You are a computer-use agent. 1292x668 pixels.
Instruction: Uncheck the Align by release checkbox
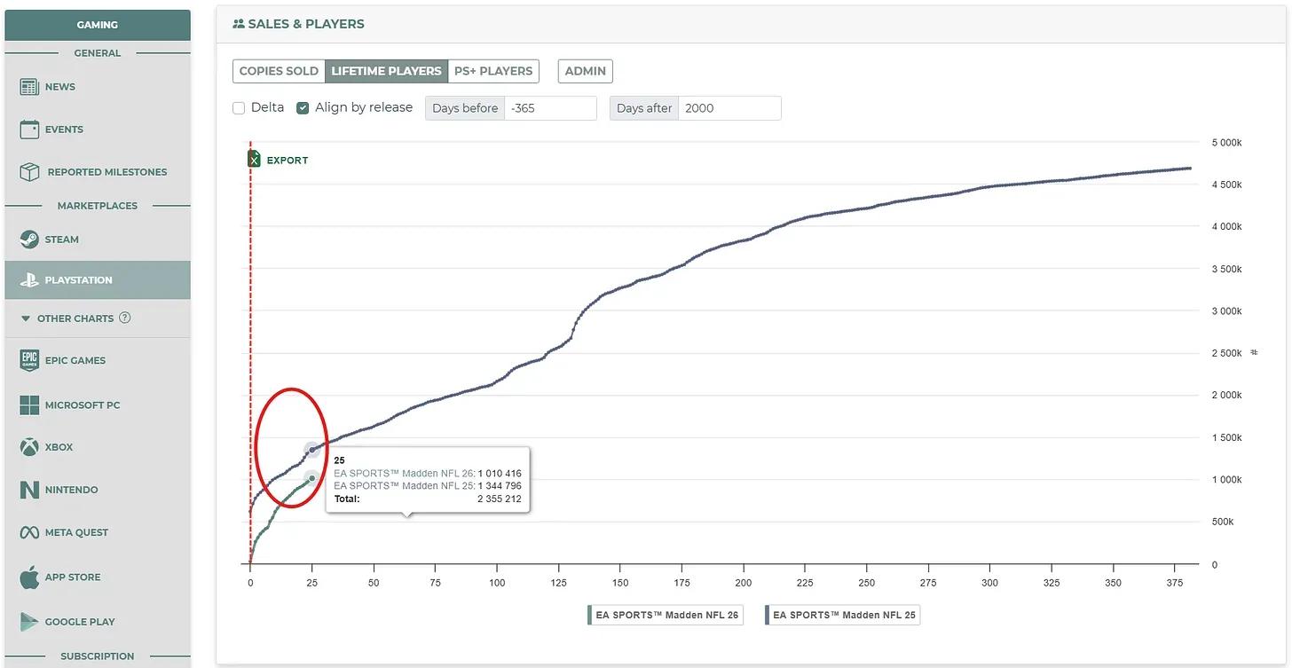point(303,108)
